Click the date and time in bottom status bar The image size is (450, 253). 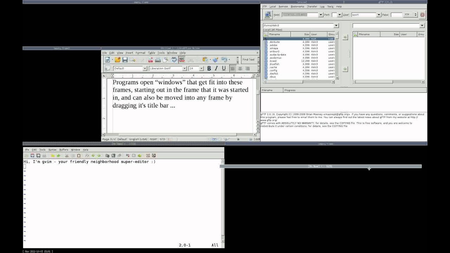(x=38, y=251)
